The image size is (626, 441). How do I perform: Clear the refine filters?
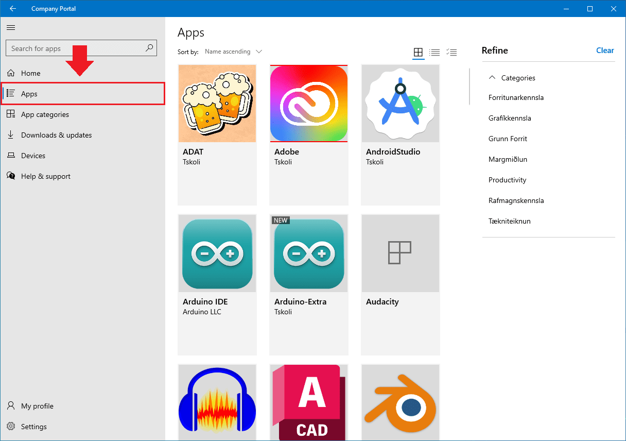(x=604, y=50)
